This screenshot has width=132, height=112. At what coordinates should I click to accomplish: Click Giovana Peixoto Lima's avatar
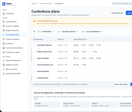tap(35, 65)
